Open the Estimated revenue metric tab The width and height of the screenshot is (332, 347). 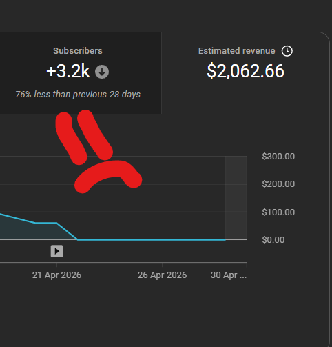pyautogui.click(x=245, y=73)
